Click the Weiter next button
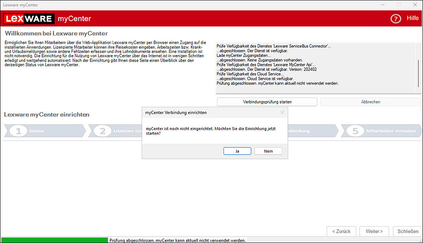The image size is (423, 243). click(374, 231)
